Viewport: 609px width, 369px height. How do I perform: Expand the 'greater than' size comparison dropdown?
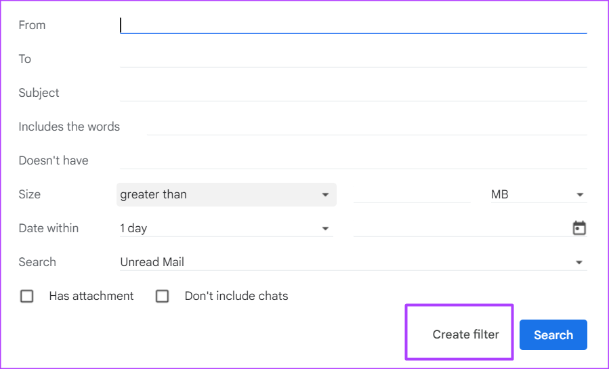pyautogui.click(x=226, y=194)
